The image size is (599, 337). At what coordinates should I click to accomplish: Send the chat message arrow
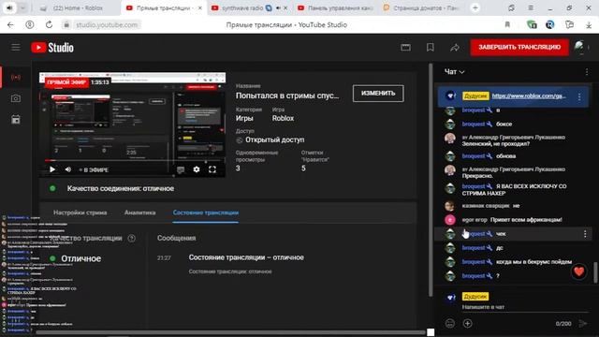[x=583, y=323]
